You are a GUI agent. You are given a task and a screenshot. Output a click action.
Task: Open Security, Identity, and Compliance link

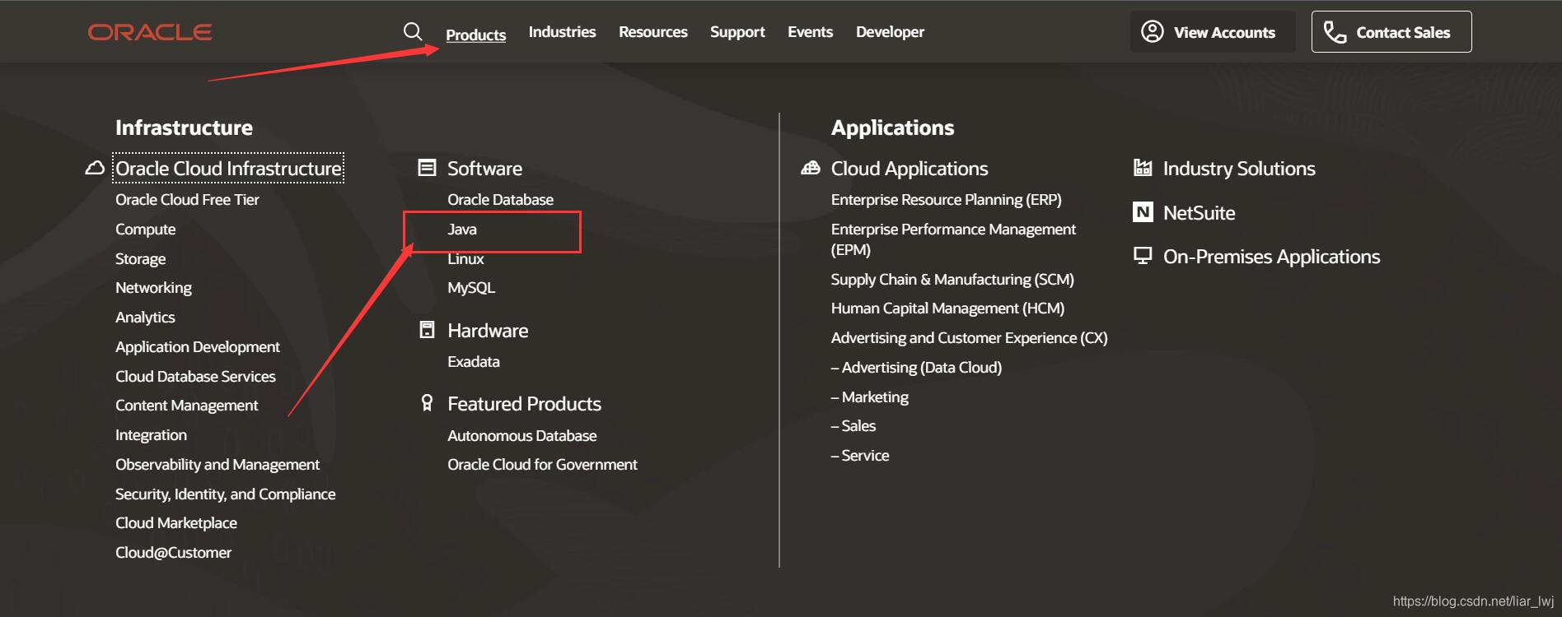(225, 494)
